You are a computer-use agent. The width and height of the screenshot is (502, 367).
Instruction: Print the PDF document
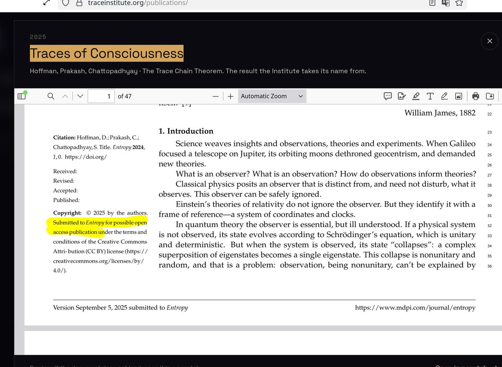476,96
